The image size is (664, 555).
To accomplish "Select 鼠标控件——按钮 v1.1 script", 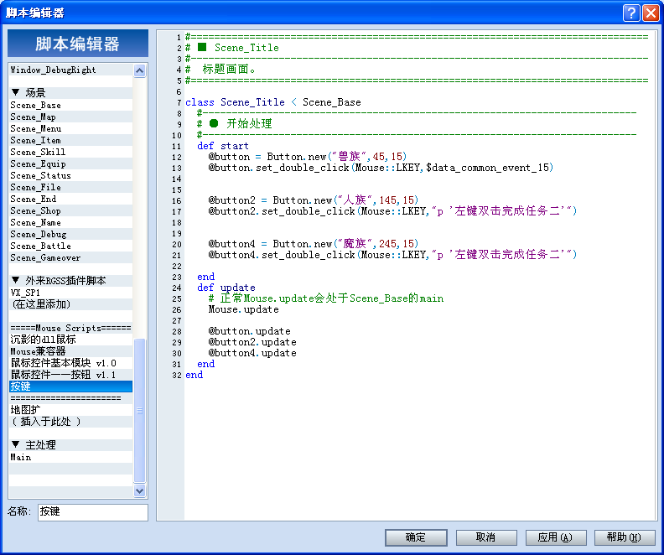I will click(70, 375).
